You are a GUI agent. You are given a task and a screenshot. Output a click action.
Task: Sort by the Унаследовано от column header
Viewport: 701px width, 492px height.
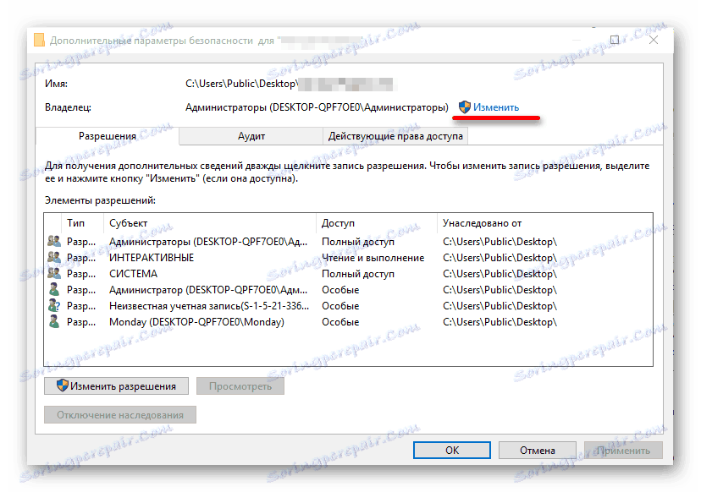[544, 223]
